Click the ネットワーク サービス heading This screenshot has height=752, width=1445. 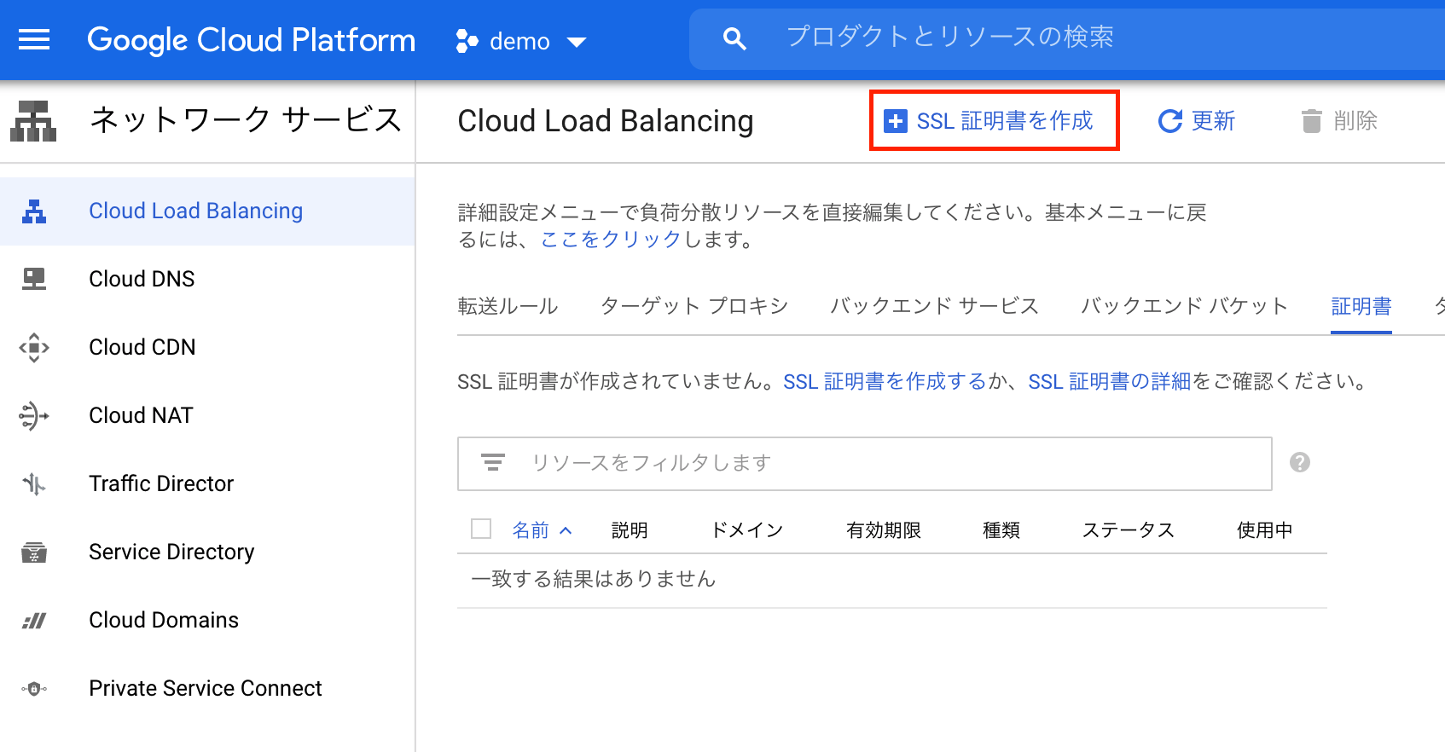pos(246,120)
